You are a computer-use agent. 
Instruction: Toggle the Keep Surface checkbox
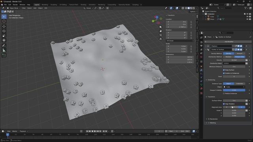tap(224, 70)
